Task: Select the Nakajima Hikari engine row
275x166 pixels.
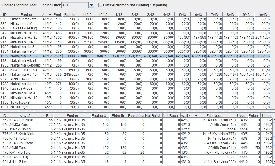Action: (135, 60)
